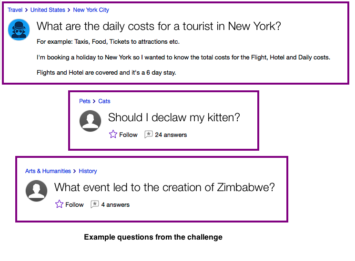Click the Zimbabwe question's gray avatar
The image size is (355, 261).
pos(36,191)
